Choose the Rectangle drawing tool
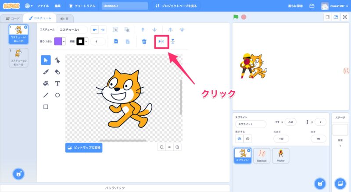The image size is (351, 192). click(46, 106)
